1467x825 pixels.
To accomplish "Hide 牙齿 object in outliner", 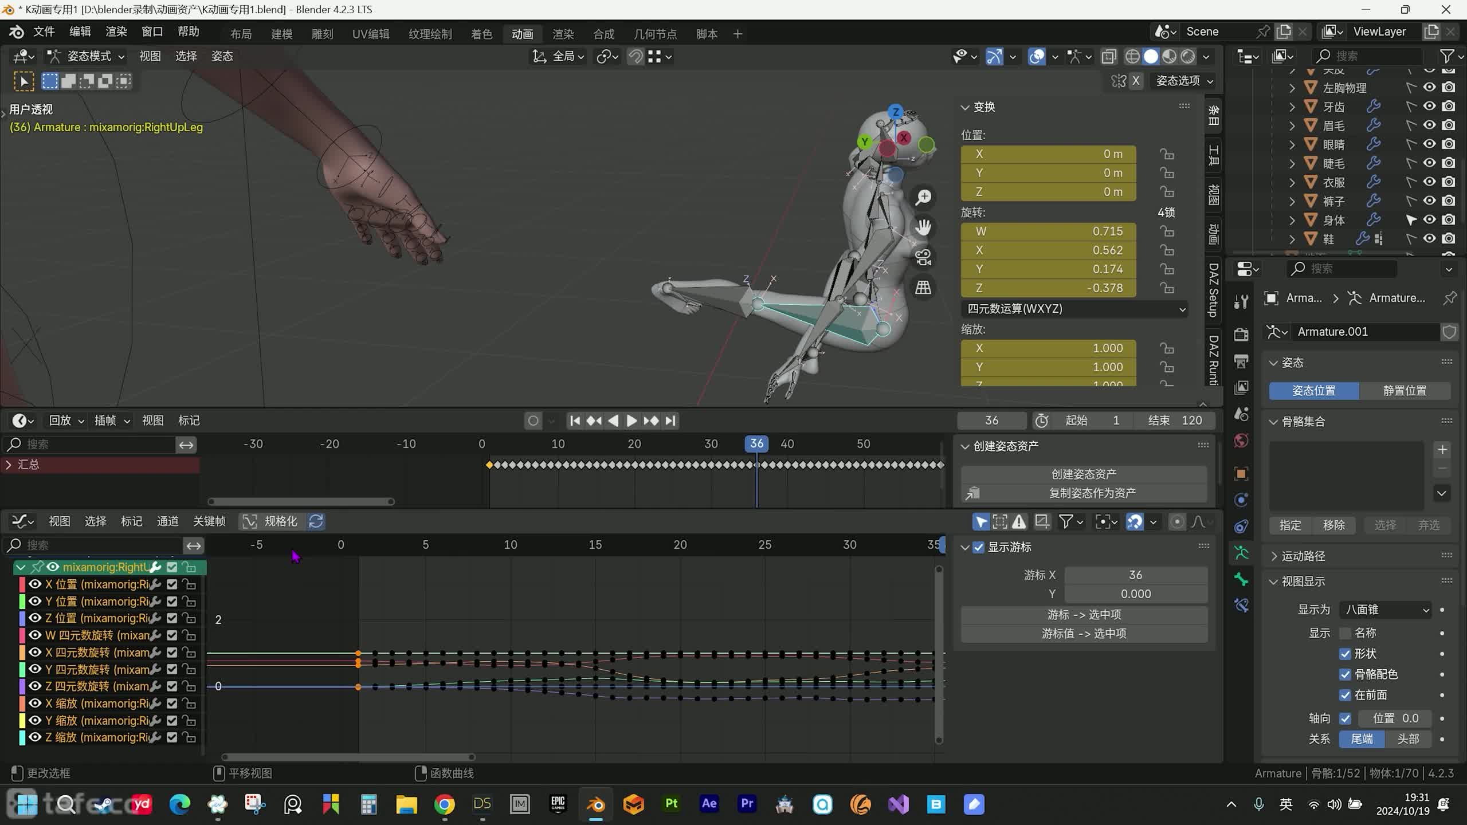I will (x=1430, y=107).
